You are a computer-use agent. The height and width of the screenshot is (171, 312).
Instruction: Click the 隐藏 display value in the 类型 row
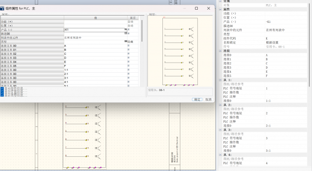click(130, 42)
